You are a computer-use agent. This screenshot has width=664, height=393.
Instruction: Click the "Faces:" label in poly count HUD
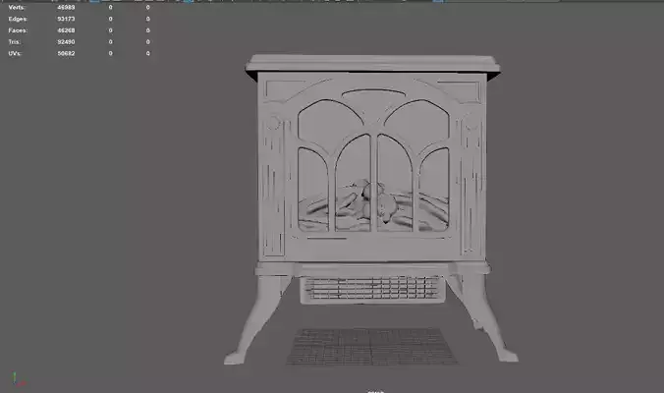pos(18,30)
